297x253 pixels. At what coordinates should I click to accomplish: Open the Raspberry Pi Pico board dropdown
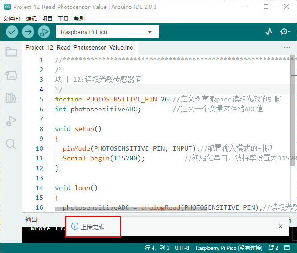pyautogui.click(x=107, y=32)
